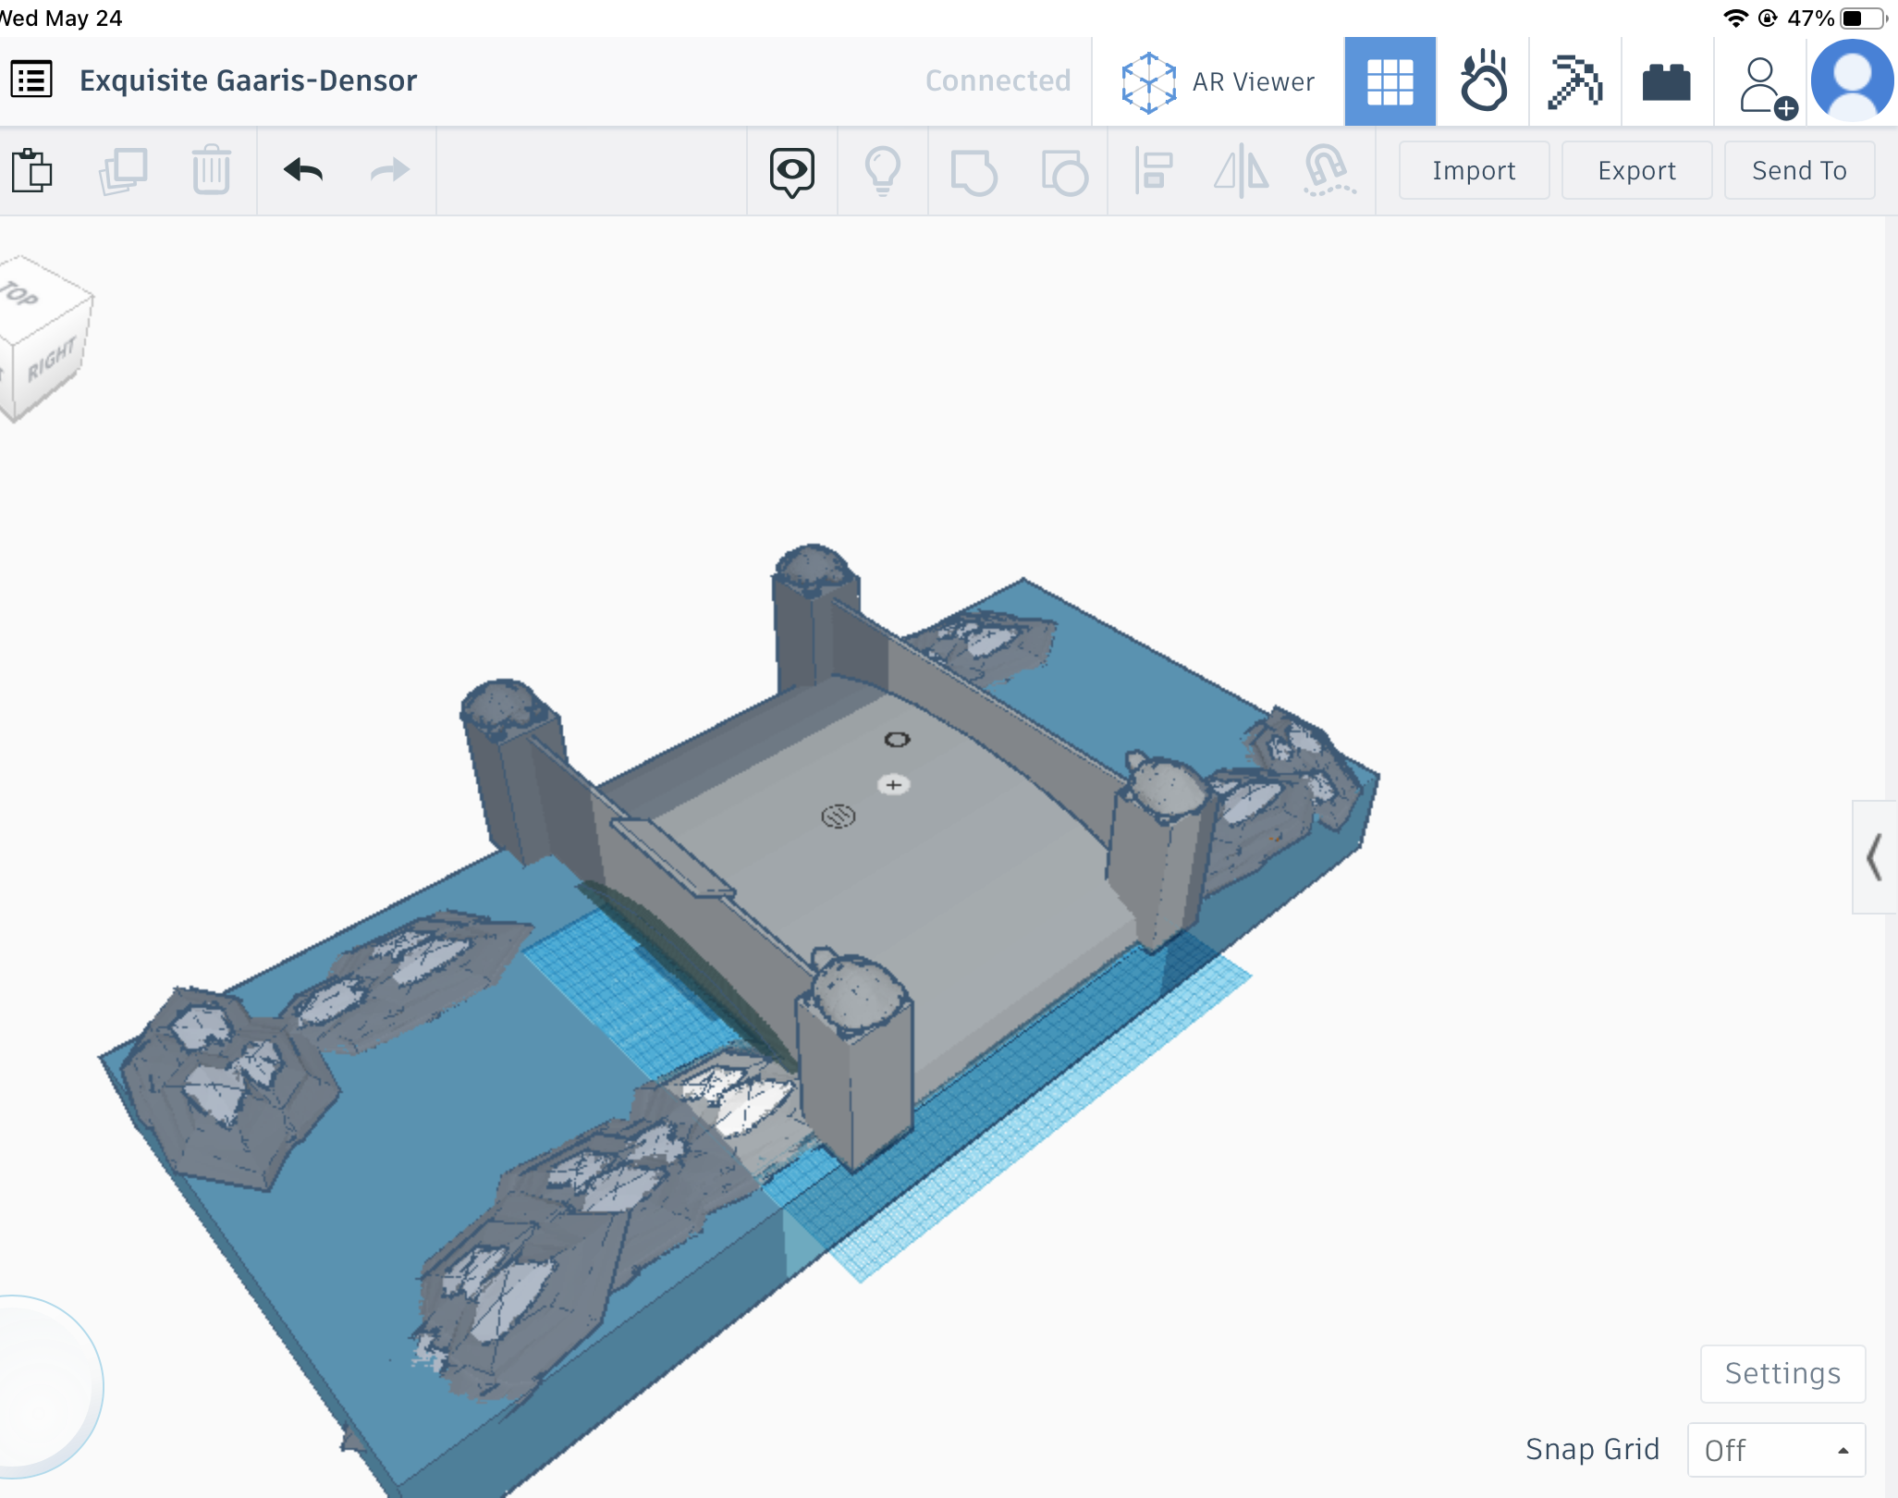
Task: Toggle the 3D design grid view
Action: coord(1390,81)
